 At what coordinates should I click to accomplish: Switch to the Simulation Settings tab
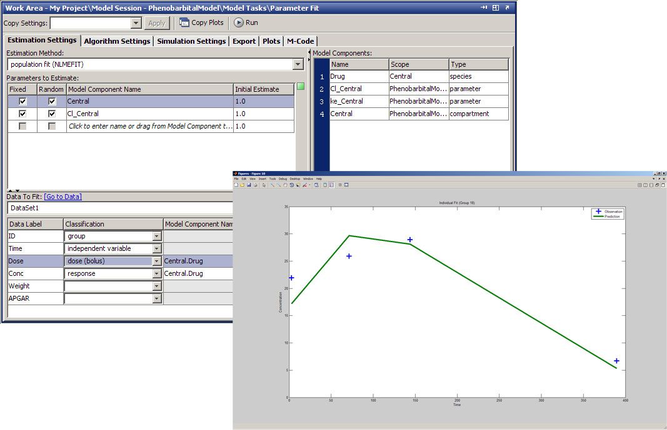click(191, 41)
